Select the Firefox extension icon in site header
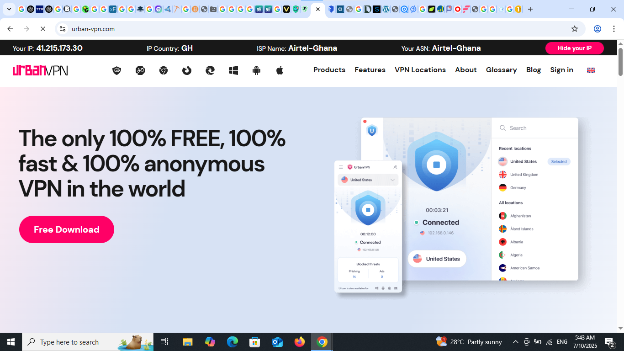 pos(187,70)
